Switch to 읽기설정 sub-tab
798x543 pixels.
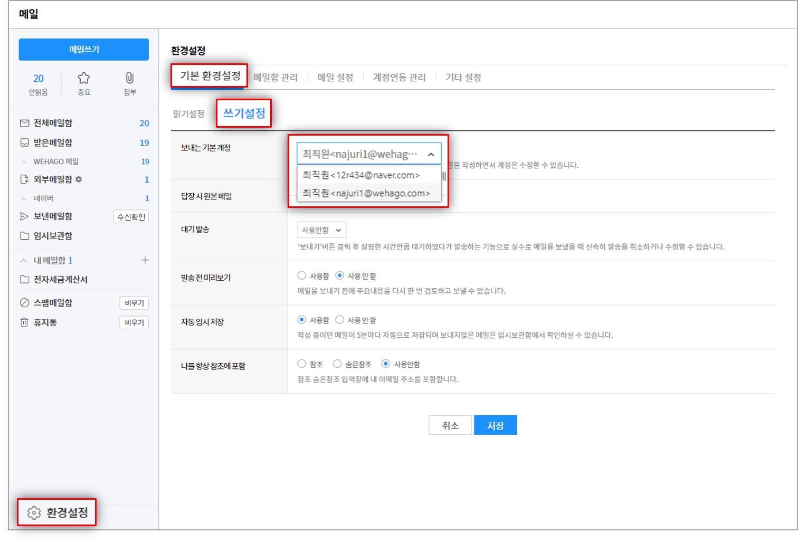[188, 114]
